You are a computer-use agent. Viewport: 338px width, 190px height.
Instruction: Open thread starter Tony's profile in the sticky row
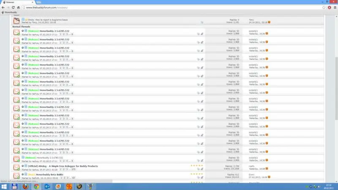[35, 22]
